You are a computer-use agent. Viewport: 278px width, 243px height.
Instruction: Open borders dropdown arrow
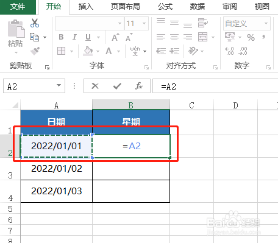tap(71, 51)
